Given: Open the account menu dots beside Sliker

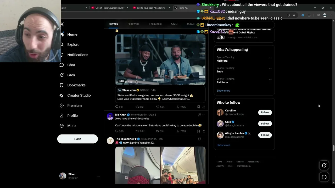Looking at the screenshot, I should point(99,176).
